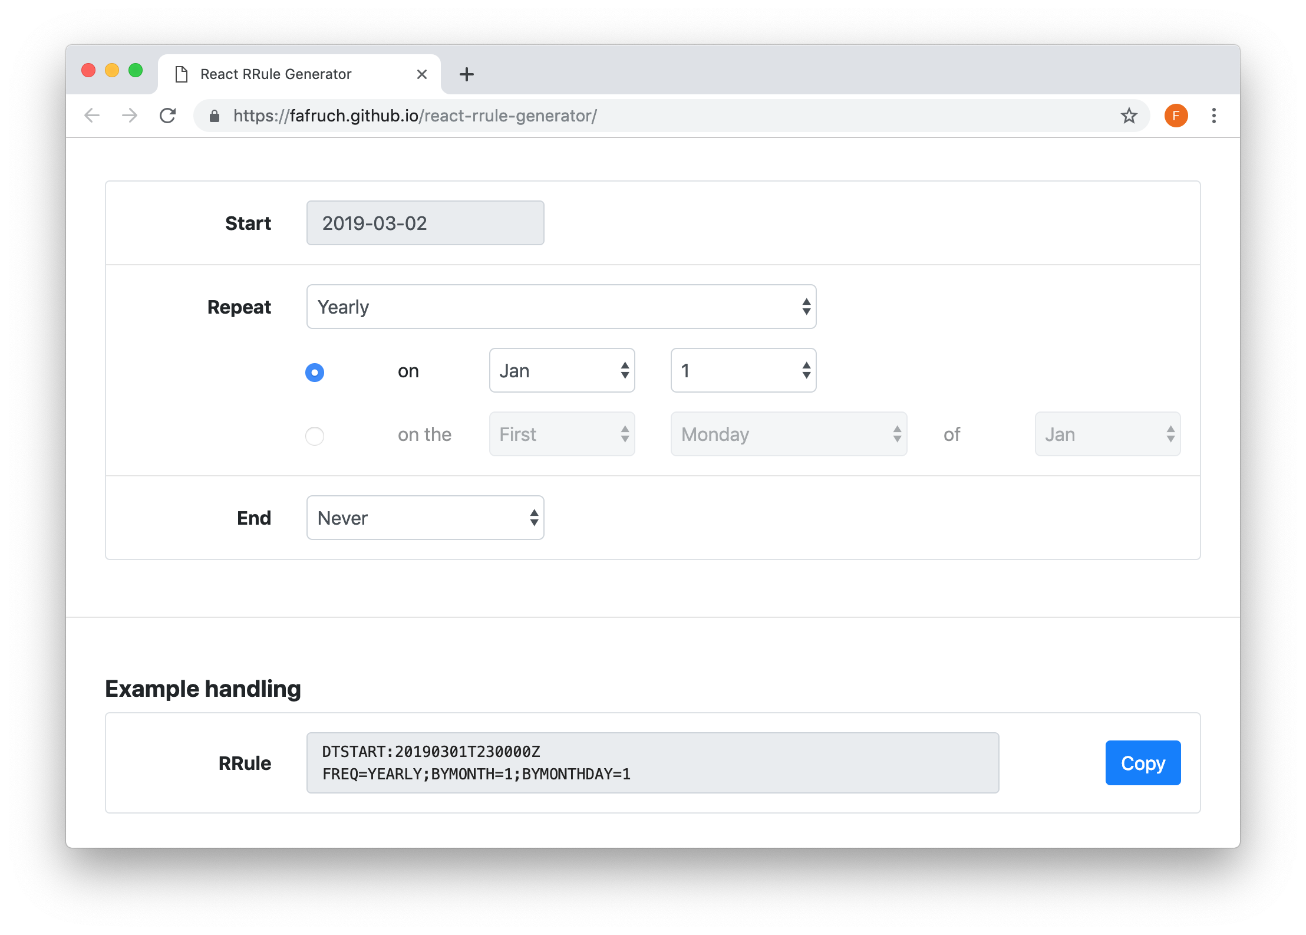Click the Start date input field
1306x935 pixels.
[x=426, y=223]
